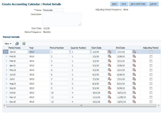This screenshot has width=162, height=114.
Task: Expand the Sep10 row details
Action: tap(7, 88)
